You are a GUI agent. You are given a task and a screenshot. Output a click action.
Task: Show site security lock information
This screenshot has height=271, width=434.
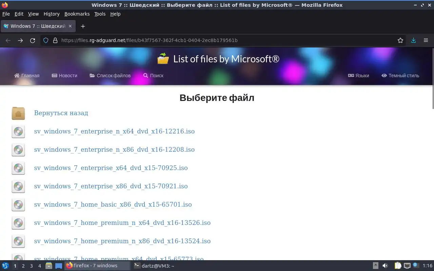(x=55, y=40)
